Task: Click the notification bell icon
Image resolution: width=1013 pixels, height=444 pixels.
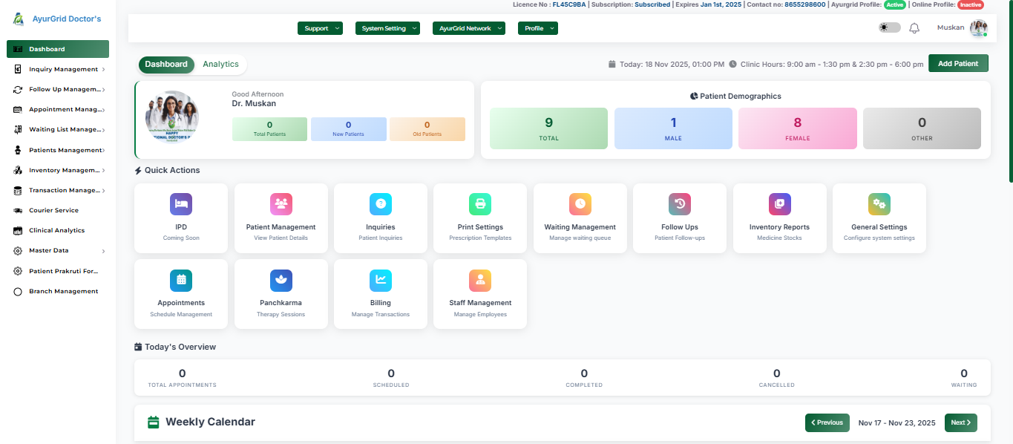Action: 914,27
